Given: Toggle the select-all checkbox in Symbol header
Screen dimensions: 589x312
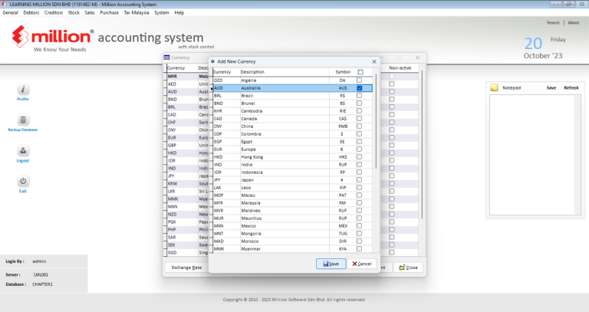Looking at the screenshot, I should tap(360, 72).
